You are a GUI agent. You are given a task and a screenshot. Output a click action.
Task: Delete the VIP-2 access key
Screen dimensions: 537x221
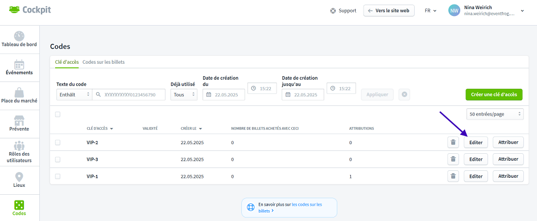453,142
